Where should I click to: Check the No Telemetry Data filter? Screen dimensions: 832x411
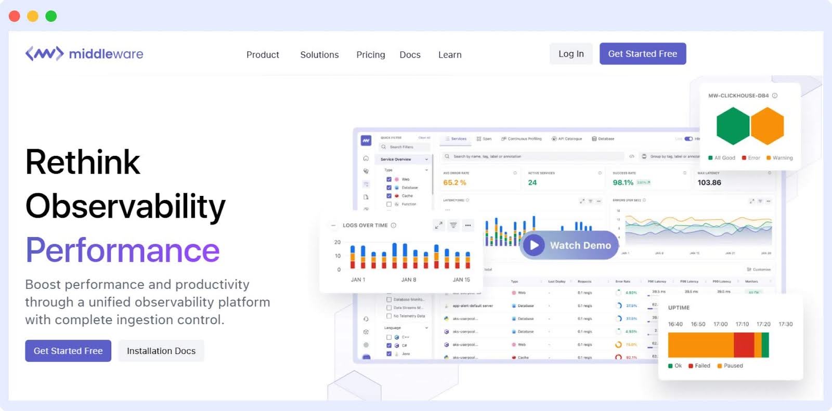click(x=389, y=316)
